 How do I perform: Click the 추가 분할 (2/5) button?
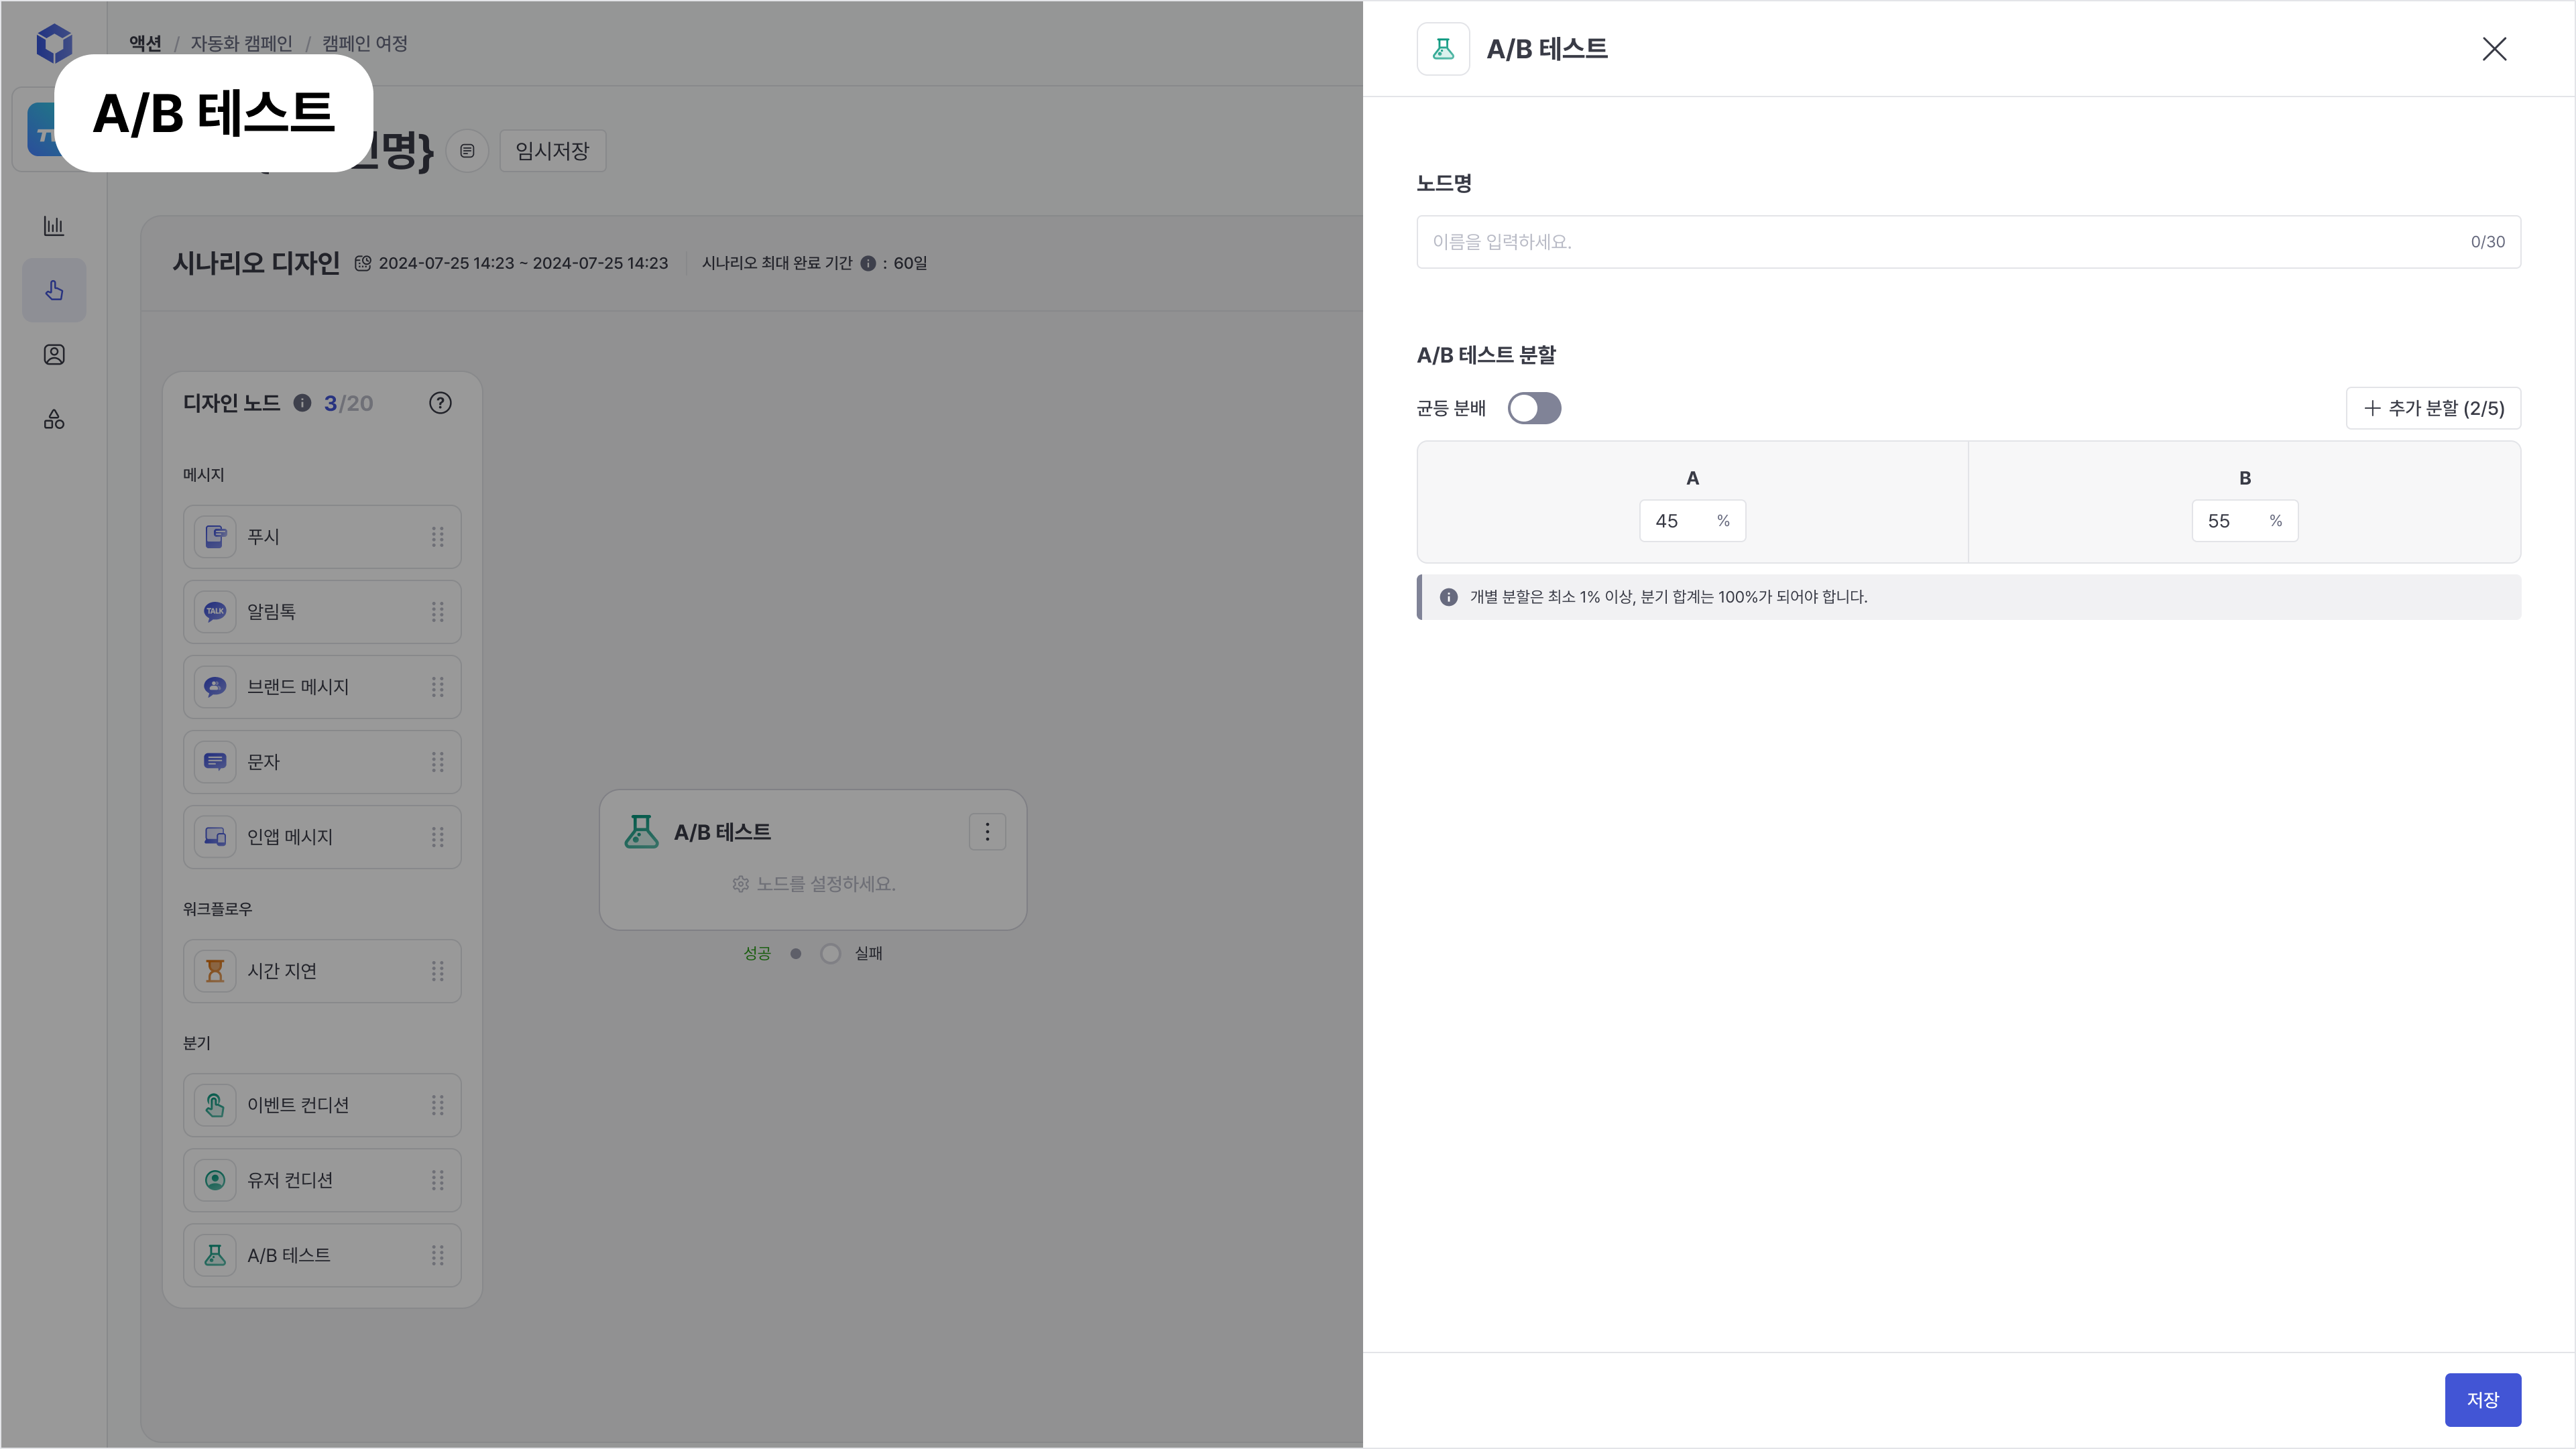2432,407
